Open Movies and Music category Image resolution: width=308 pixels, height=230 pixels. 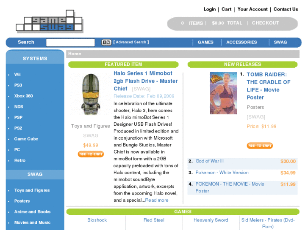[x=33, y=222]
